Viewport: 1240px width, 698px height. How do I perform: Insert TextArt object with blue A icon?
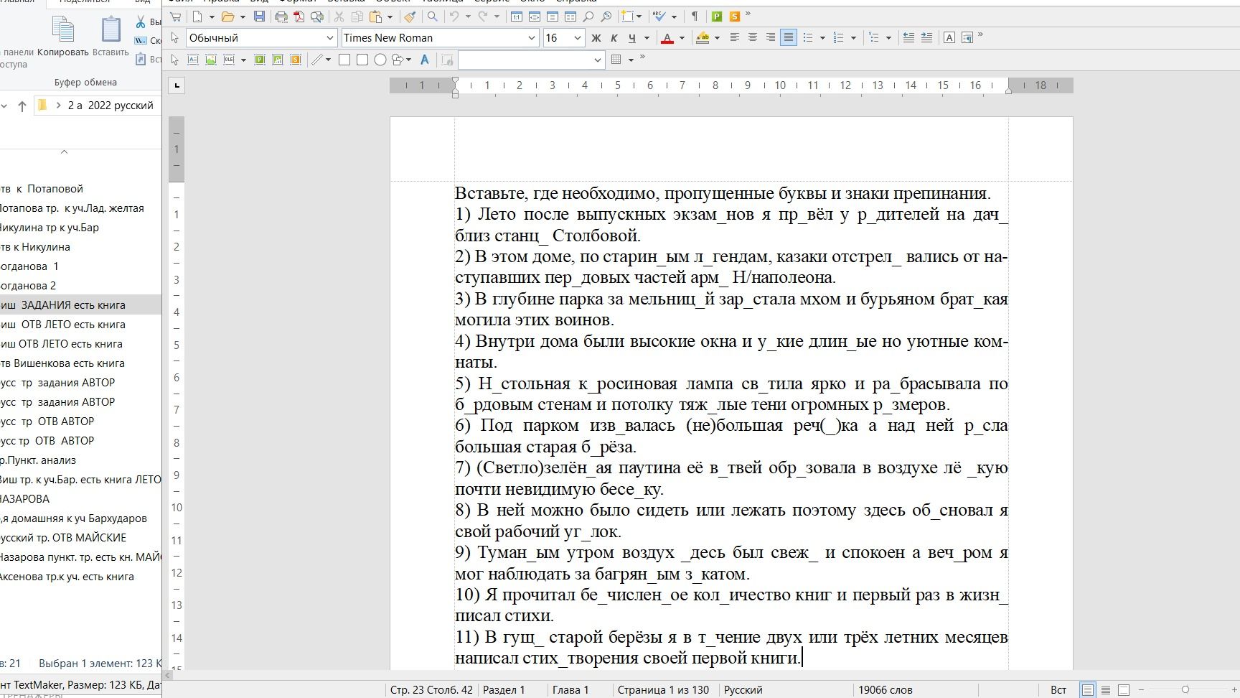click(424, 60)
